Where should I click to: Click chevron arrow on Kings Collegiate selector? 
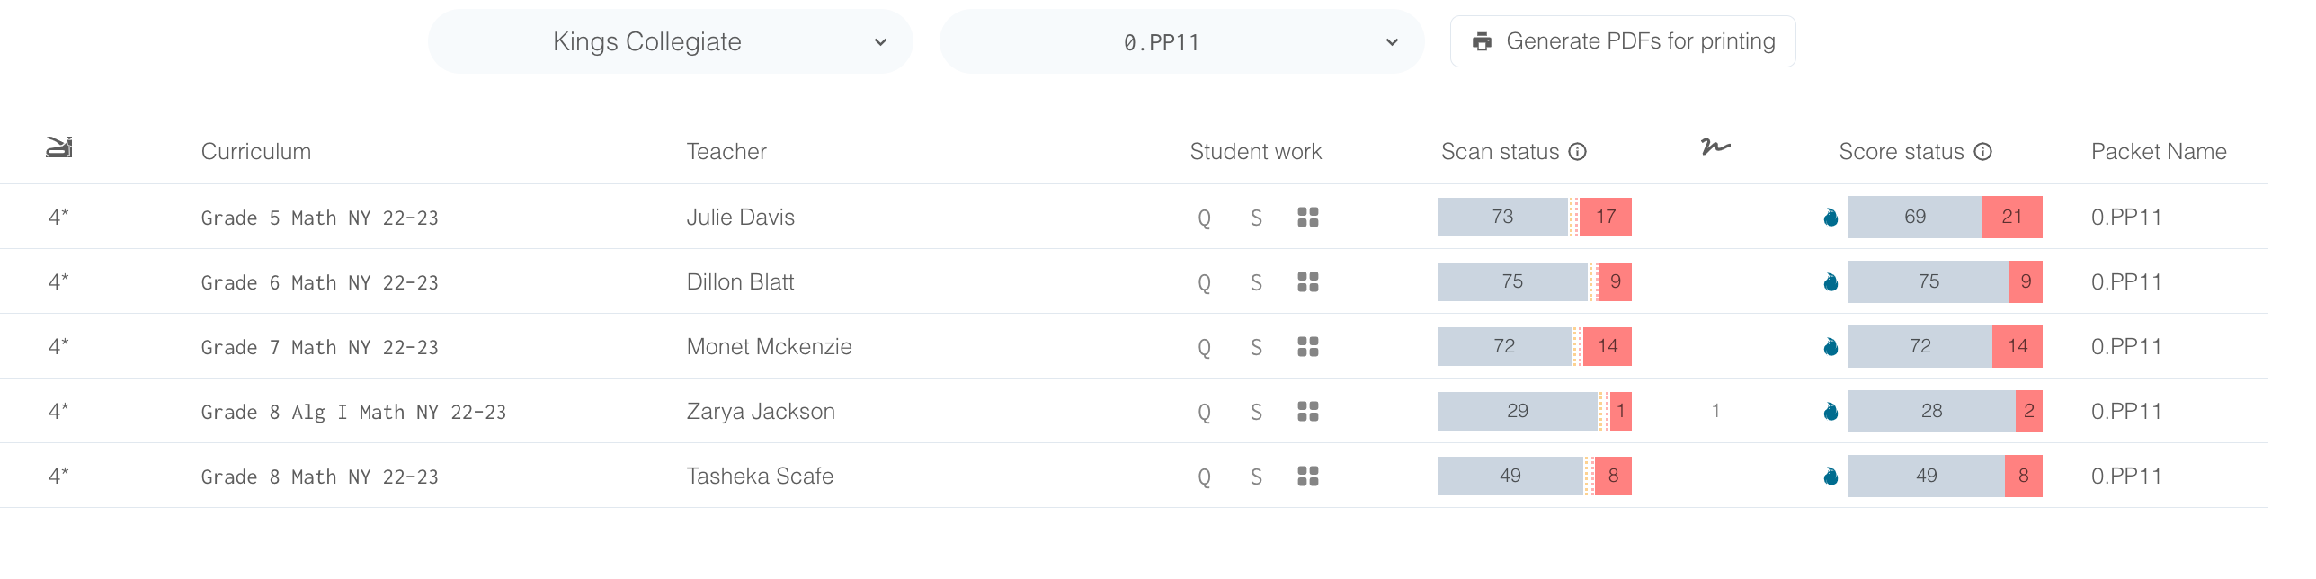point(881,42)
